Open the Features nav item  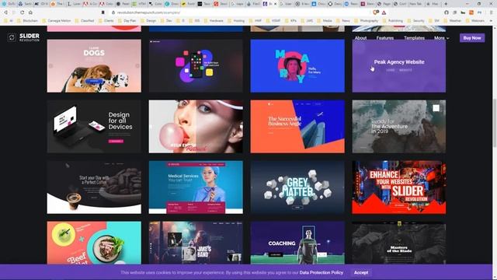click(x=385, y=38)
